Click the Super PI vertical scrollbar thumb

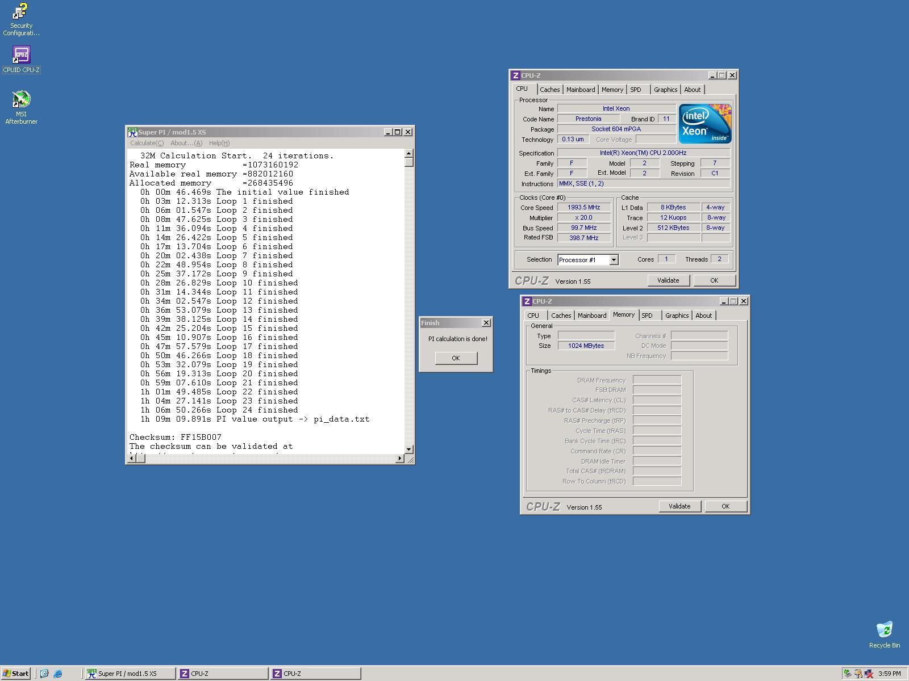pyautogui.click(x=408, y=162)
